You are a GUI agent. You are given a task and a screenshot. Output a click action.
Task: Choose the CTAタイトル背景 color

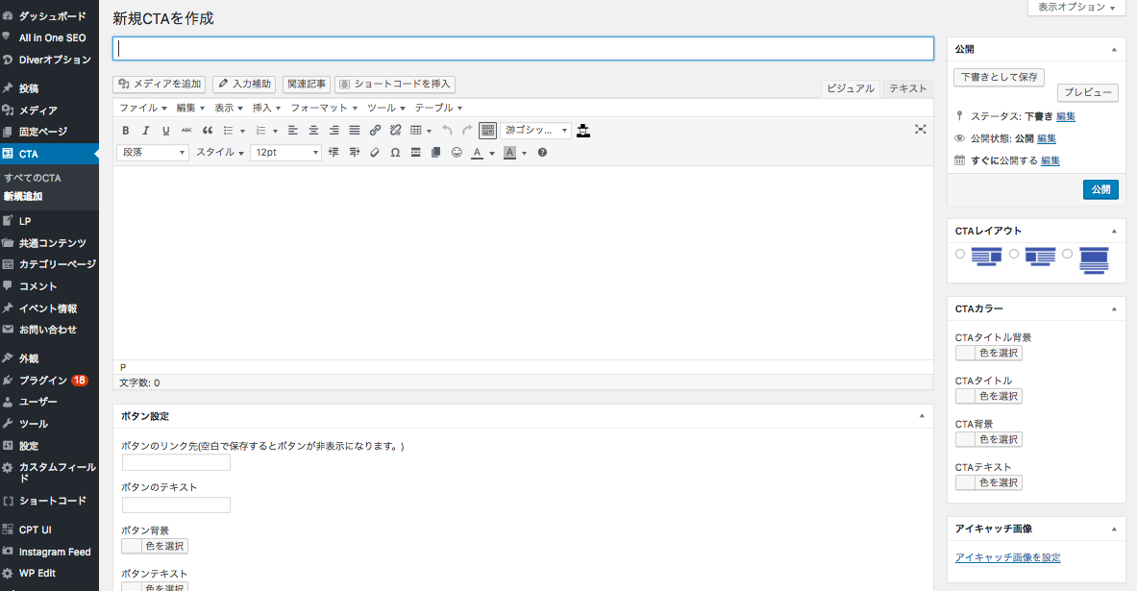pyautogui.click(x=989, y=353)
